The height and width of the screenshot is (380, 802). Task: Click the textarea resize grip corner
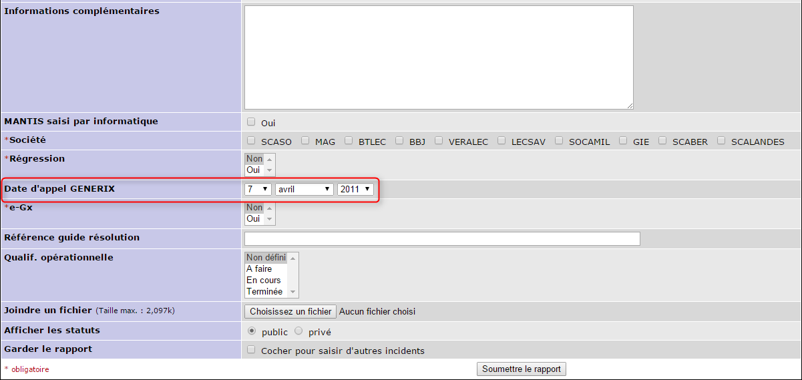629,105
